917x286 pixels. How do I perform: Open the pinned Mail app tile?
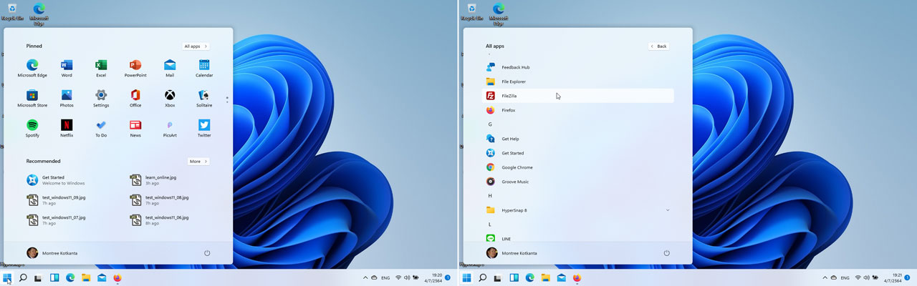[x=170, y=69]
